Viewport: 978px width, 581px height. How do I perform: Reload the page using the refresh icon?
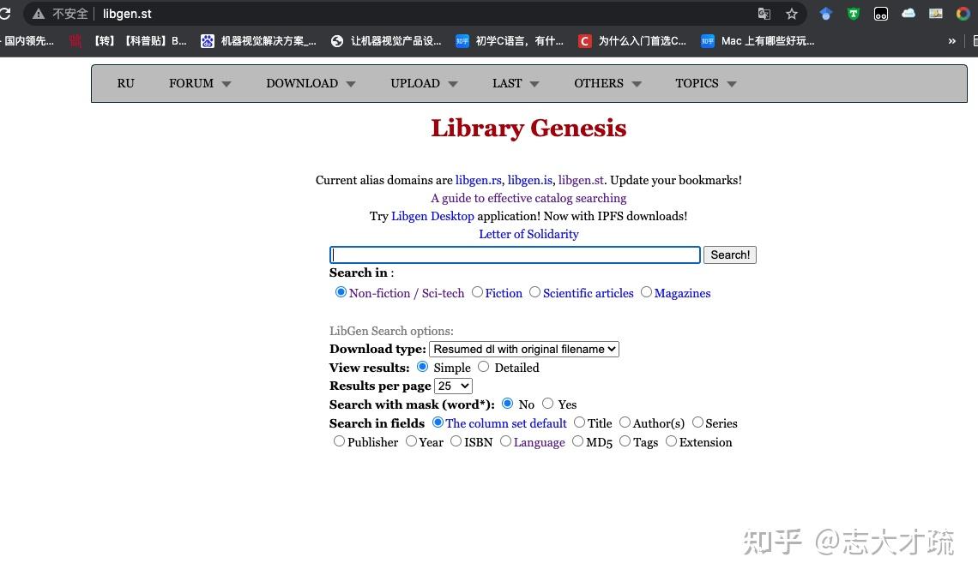click(x=7, y=14)
